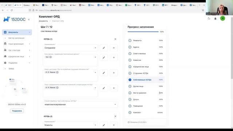
Task: Toggle dark mode moon icon
Action: point(209,19)
